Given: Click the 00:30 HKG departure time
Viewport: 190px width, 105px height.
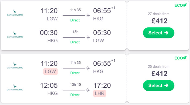Looking at the screenshot, I should click(49, 33).
